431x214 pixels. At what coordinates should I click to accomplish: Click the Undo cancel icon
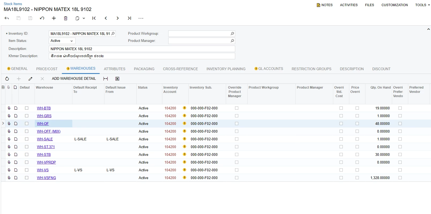coord(42,18)
